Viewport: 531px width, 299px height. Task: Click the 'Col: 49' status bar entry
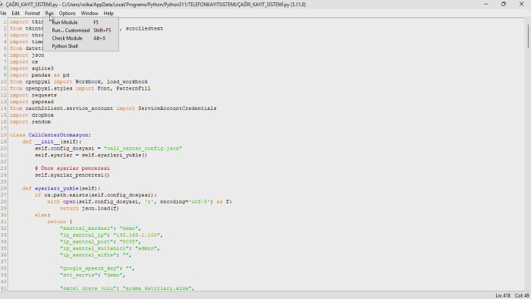pos(522,296)
